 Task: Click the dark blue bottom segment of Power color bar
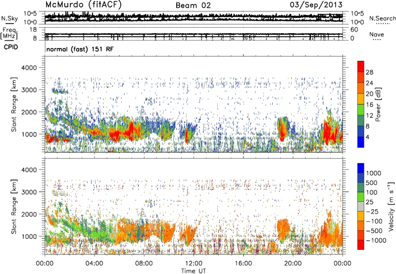(x=361, y=142)
